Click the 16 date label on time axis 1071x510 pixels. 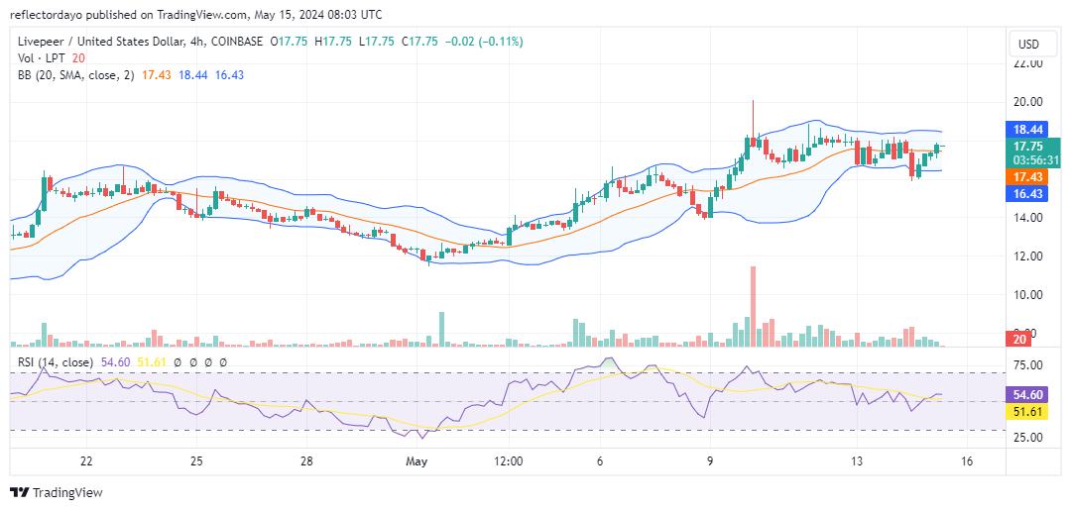click(967, 460)
